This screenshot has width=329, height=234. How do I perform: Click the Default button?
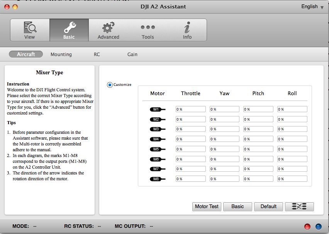tap(269, 207)
